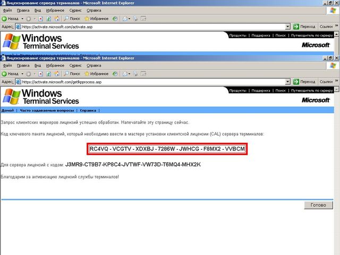The image size is (340, 255).
Task: Click Microsoft logo in back window header
Action: [x=316, y=45]
